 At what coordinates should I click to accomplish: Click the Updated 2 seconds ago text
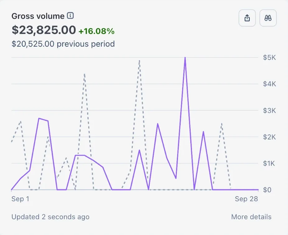click(50, 217)
